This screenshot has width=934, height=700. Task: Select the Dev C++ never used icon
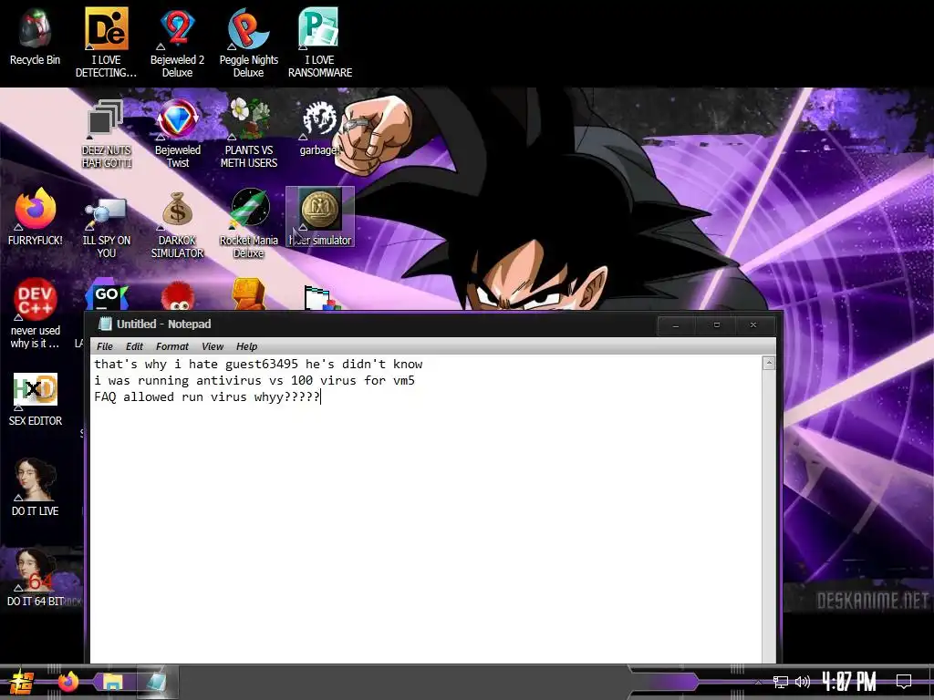[x=36, y=314]
